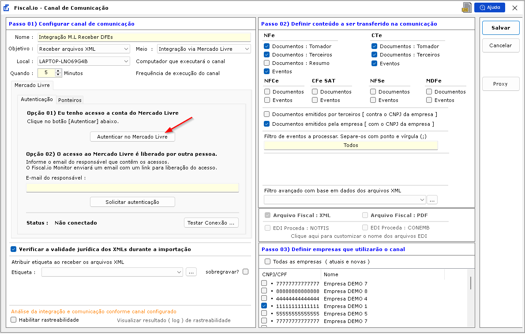
Task: Click Autenticar no Mercado Livre button
Action: 132,137
